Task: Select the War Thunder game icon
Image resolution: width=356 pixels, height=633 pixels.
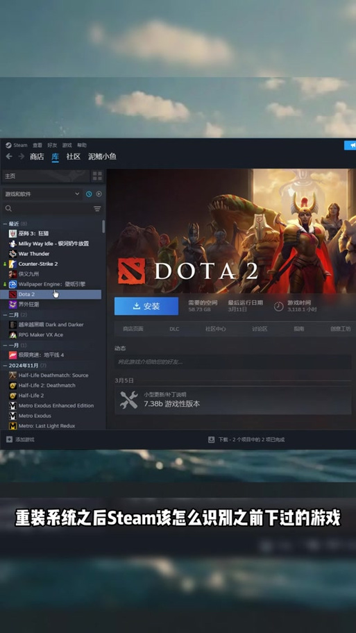Action: tap(13, 253)
